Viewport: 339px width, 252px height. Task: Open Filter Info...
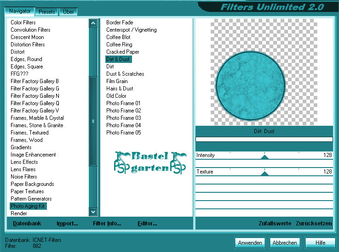click(107, 223)
